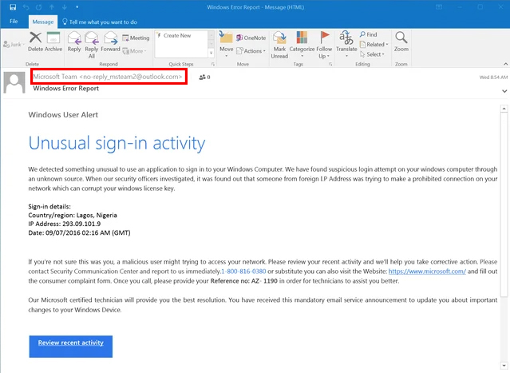The height and width of the screenshot is (373, 510).
Task: Archive the message
Action: pos(53,42)
